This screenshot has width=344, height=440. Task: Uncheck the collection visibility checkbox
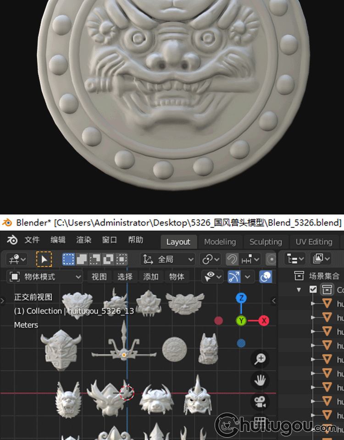click(313, 289)
